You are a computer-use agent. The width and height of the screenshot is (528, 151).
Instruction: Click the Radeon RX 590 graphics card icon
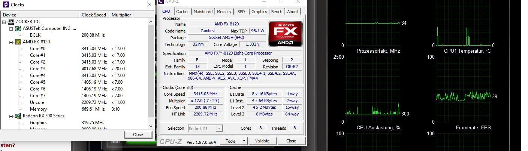18,116
